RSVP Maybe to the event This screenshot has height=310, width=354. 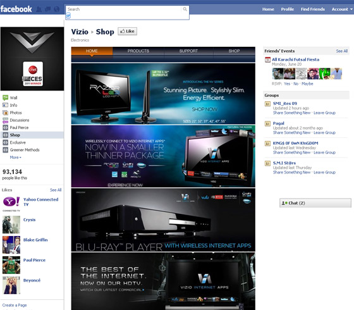tap(307, 84)
